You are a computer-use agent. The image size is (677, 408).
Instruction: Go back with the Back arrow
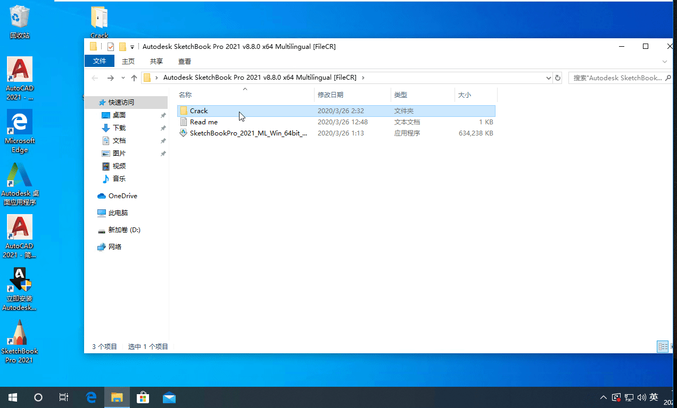coord(95,78)
